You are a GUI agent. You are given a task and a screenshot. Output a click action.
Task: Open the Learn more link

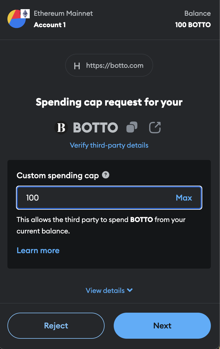(38, 250)
